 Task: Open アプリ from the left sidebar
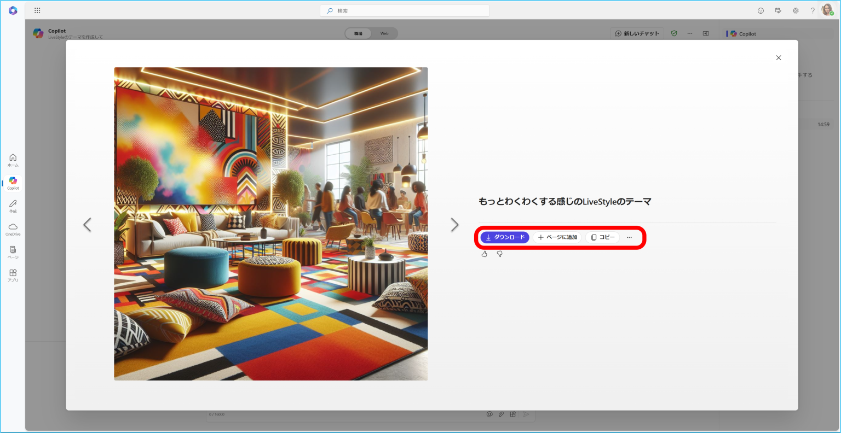click(12, 274)
